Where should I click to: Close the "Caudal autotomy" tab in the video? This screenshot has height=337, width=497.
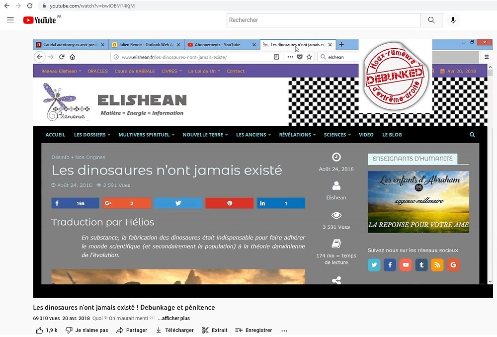103,45
